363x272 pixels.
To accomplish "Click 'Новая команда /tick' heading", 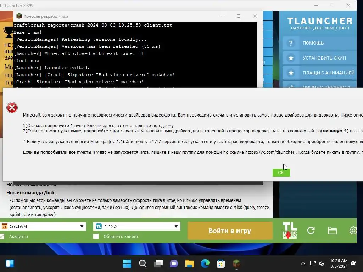I will tap(30, 193).
